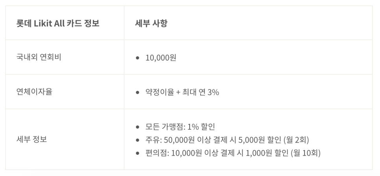Screen dimensions: 380x176
Task: Click the bullet before '모든 가맹점'
Action: tap(138, 127)
